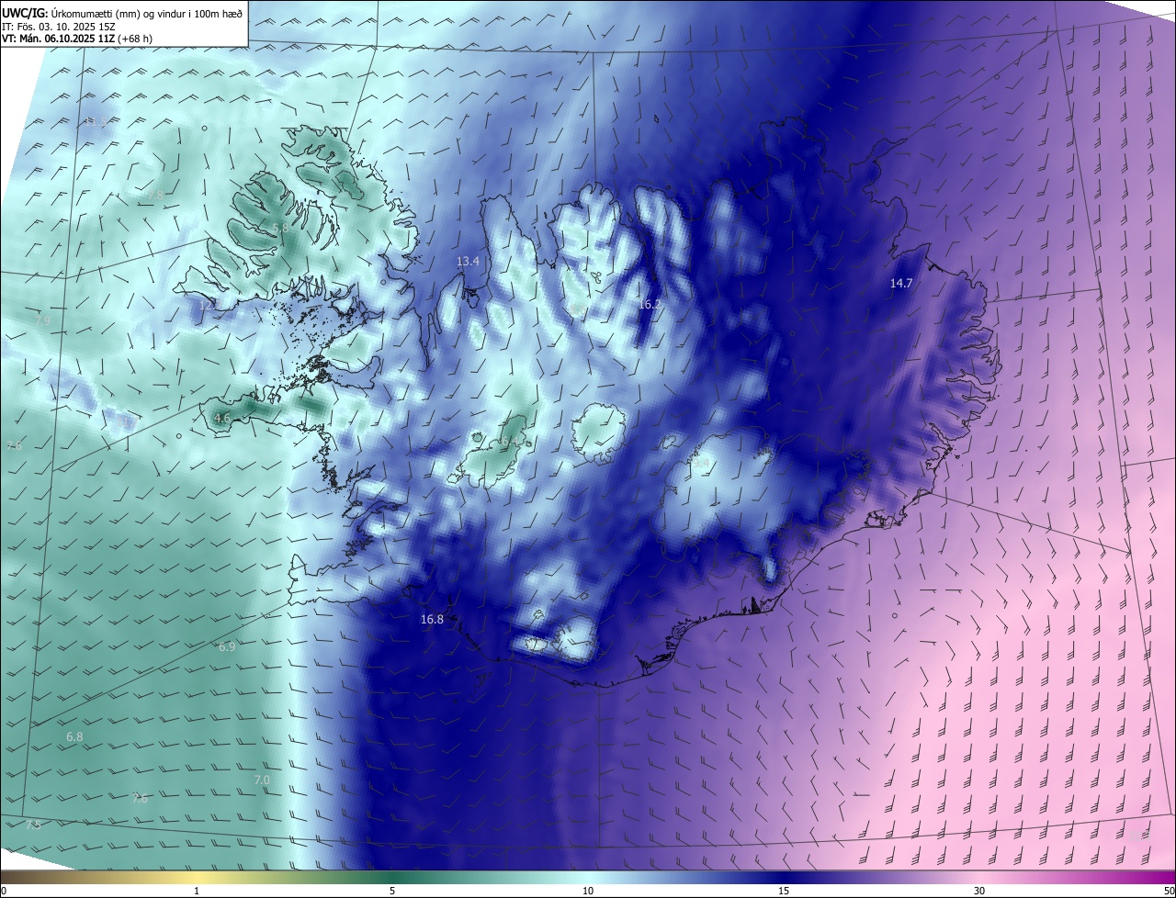1176x898 pixels.
Task: Click the 7.8 value label offshore northwest
Action: pyautogui.click(x=155, y=196)
